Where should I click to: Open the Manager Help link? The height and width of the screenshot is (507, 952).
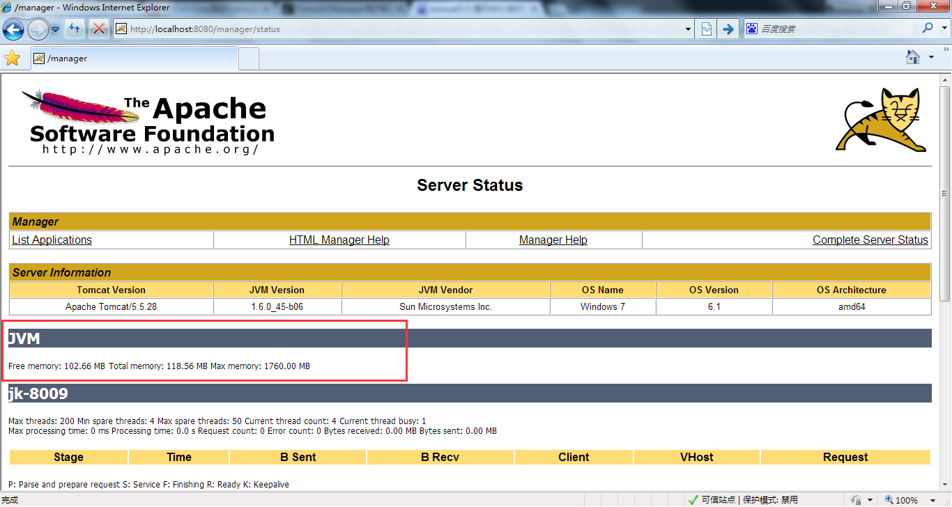(x=553, y=240)
